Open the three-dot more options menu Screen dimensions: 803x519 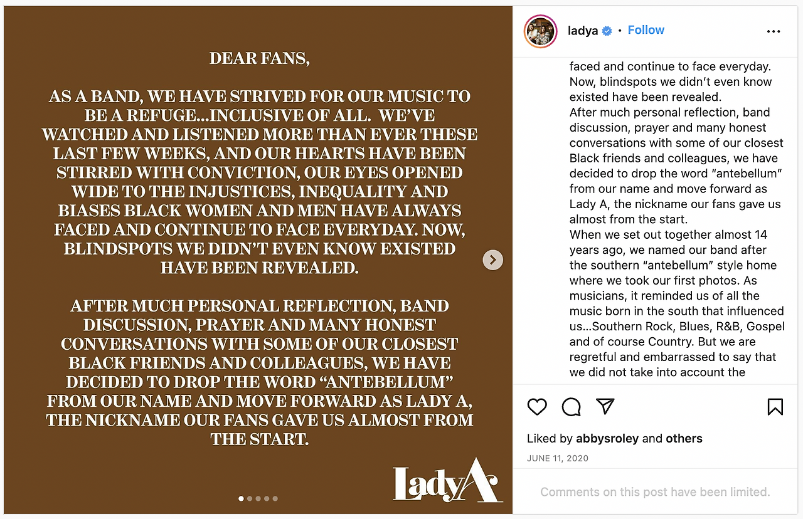pos(774,31)
